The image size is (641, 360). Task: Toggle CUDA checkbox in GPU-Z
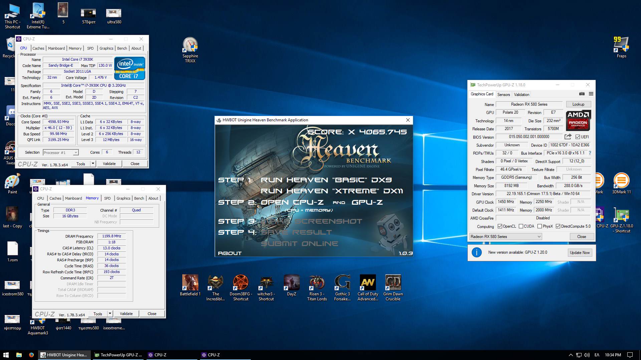point(521,226)
